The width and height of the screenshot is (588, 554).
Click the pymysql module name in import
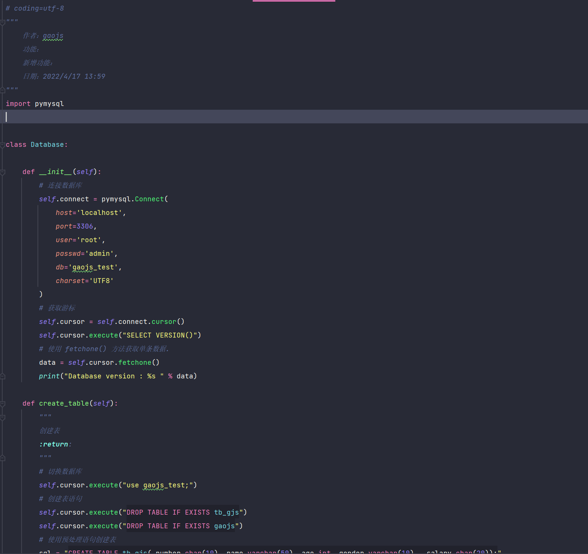[x=49, y=104]
